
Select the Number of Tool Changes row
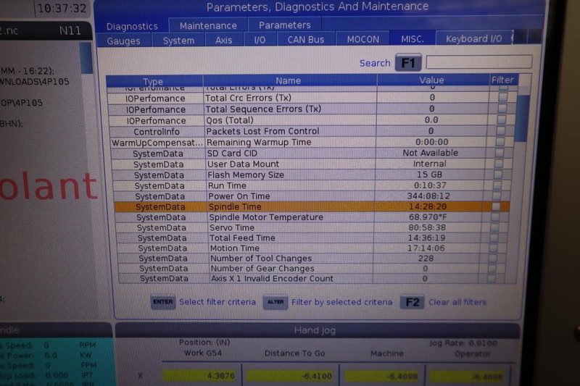pyautogui.click(x=310, y=259)
